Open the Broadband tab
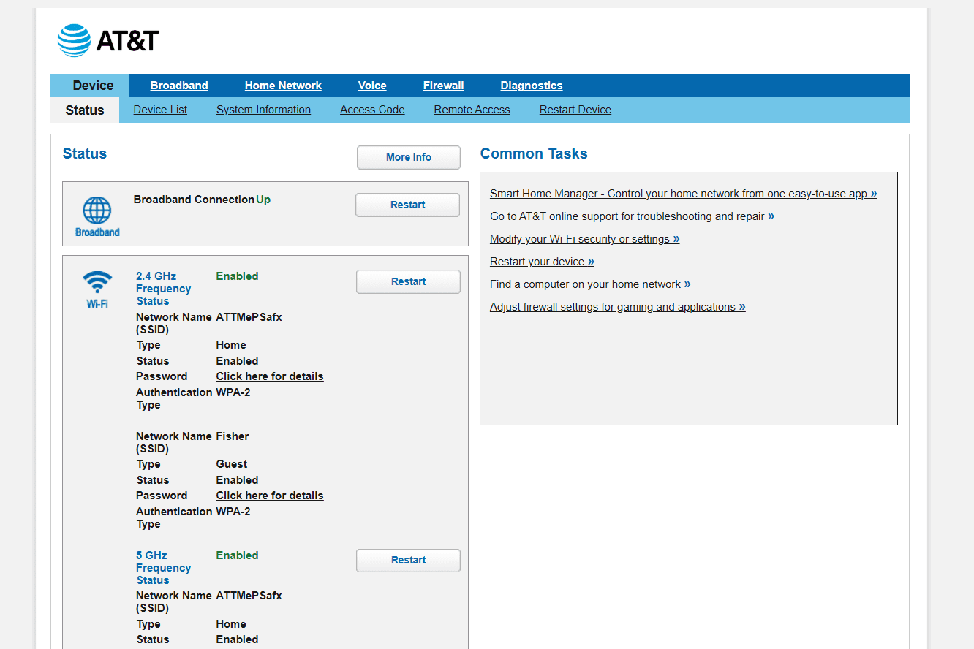The width and height of the screenshot is (974, 649). point(179,86)
